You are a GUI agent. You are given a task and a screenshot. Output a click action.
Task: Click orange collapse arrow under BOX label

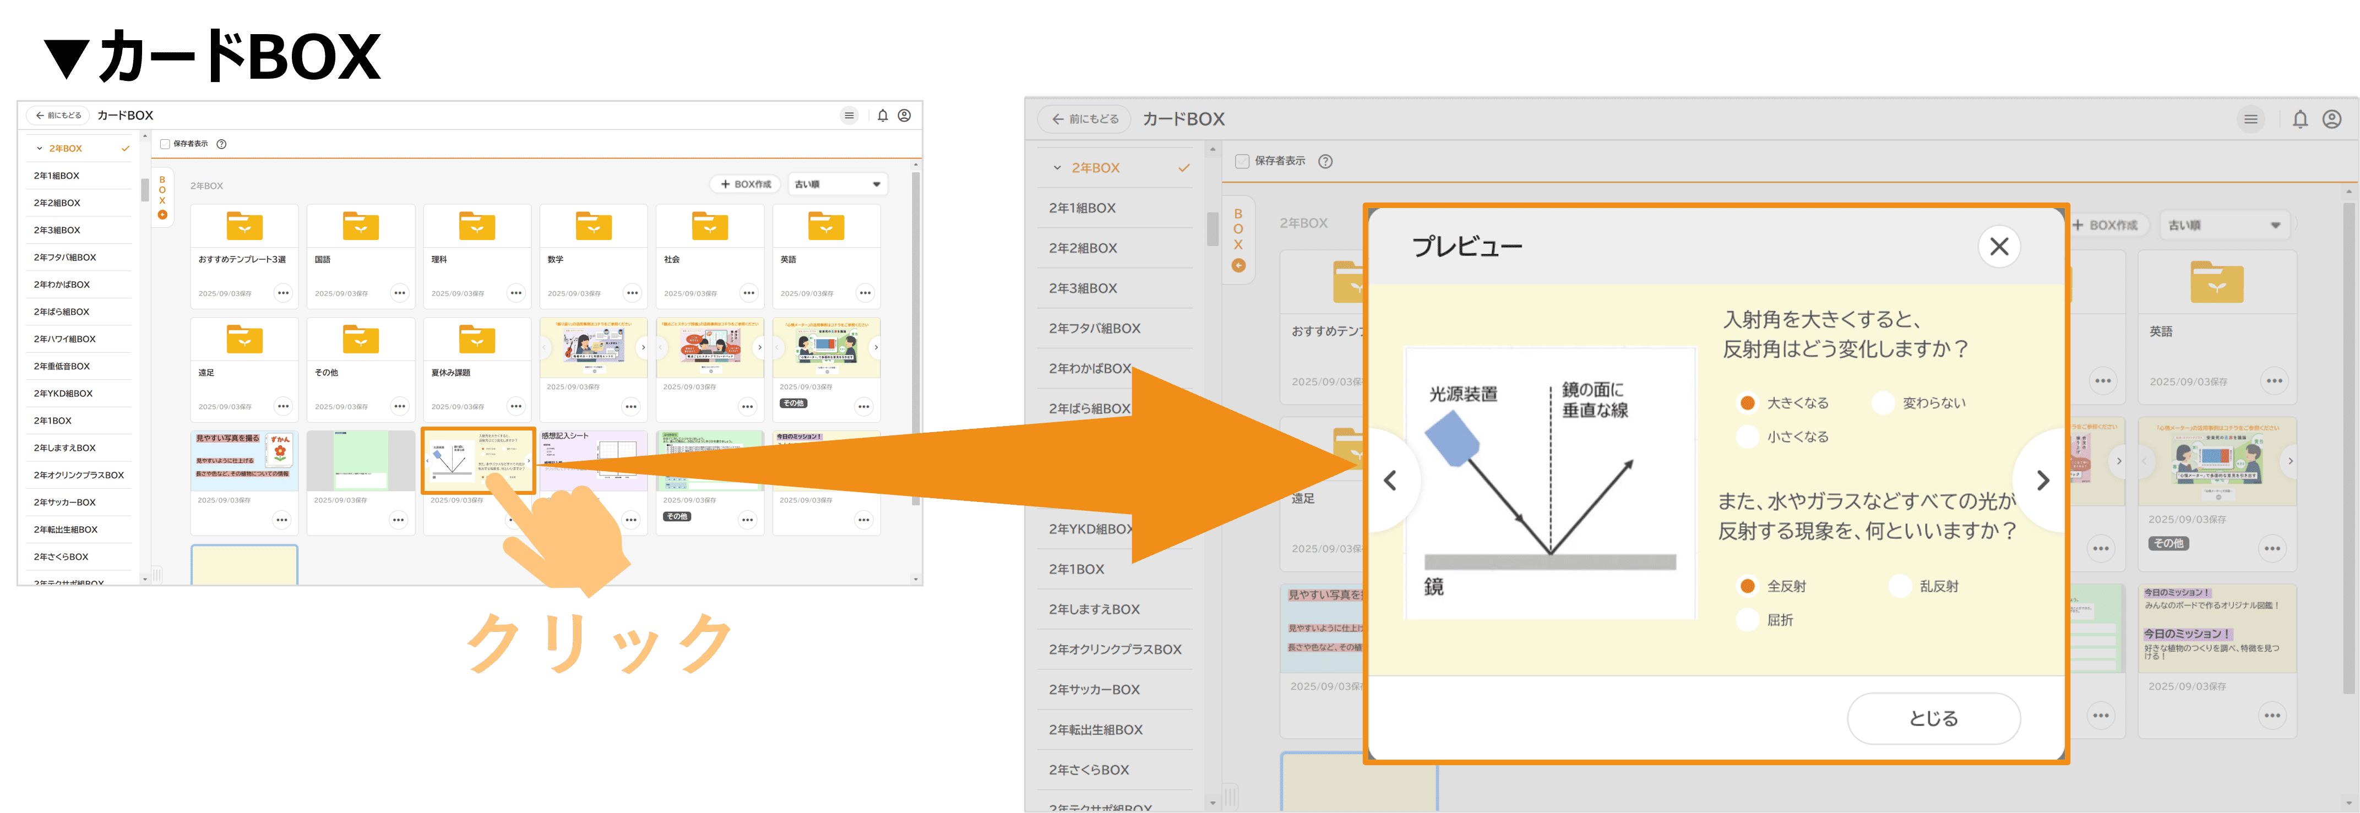point(162,215)
